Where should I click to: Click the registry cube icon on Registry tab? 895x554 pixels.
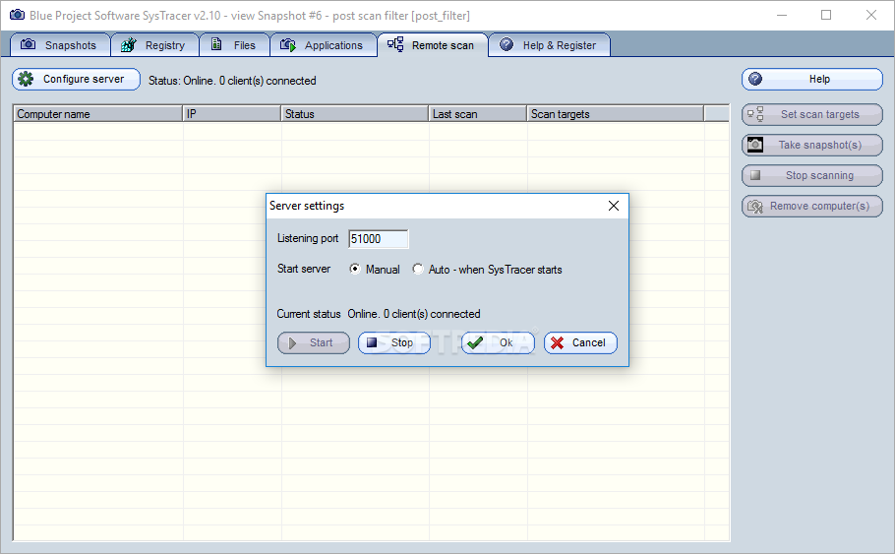click(x=129, y=44)
